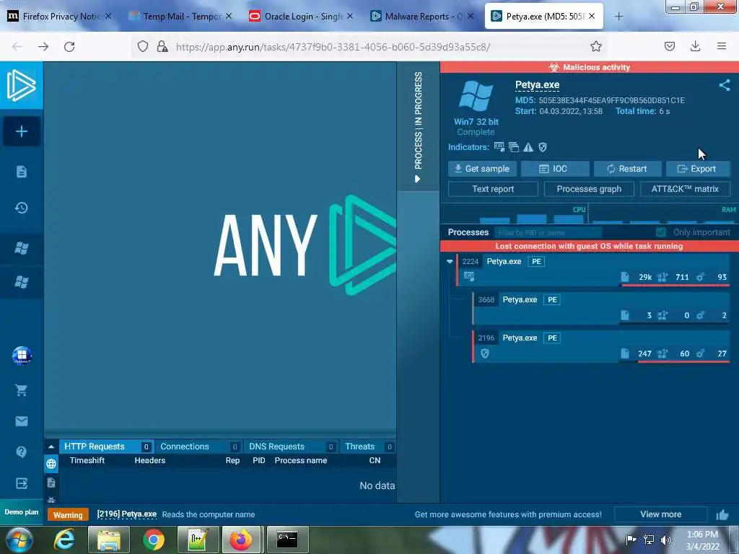Click the shield icon under process 2196
Image resolution: width=739 pixels, height=554 pixels.
[x=484, y=353]
